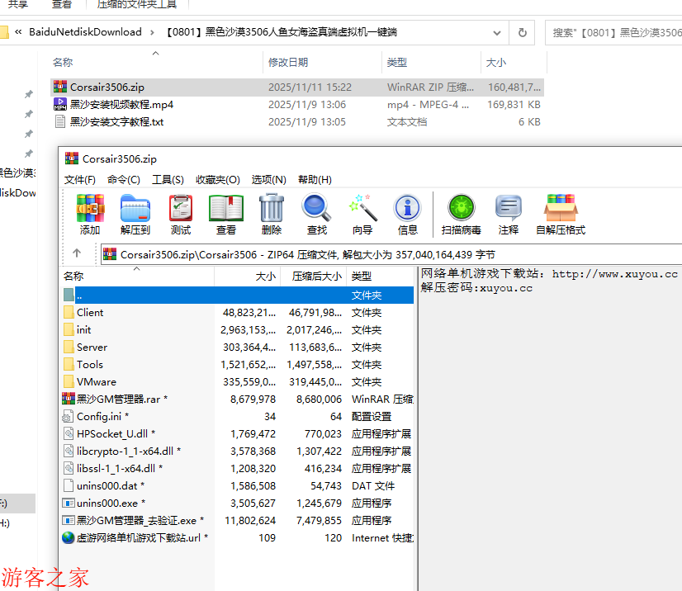The width and height of the screenshot is (682, 591).
Task: Sort archive list by 压缩后大小 column
Action: pyautogui.click(x=311, y=277)
